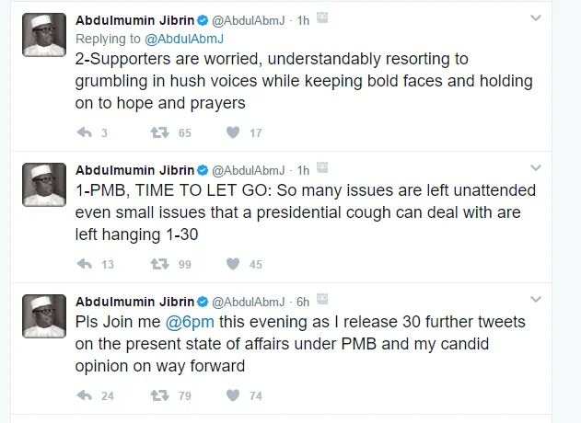Reply to the Pls Join me tweet

coord(84,395)
